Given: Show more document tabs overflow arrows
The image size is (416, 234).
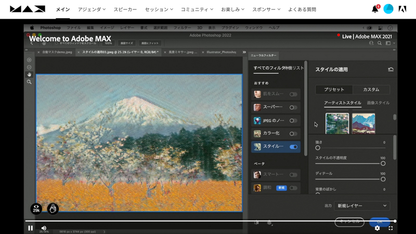Looking at the screenshot, I should point(244,52).
